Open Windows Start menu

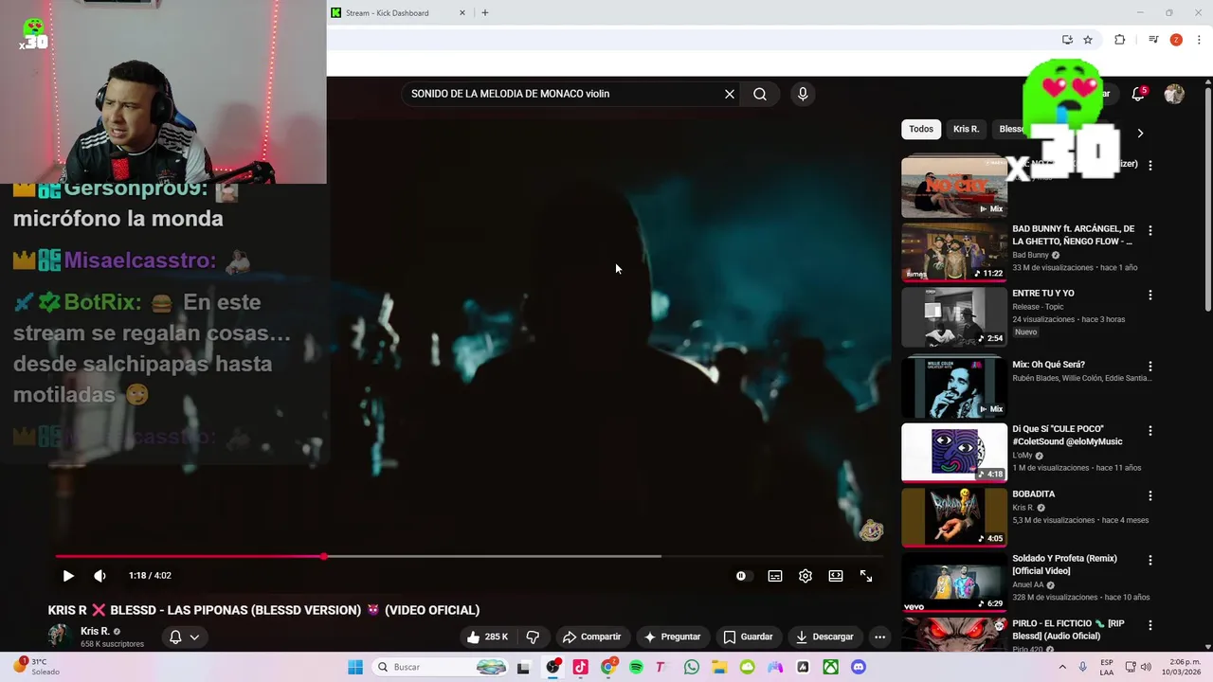click(355, 667)
